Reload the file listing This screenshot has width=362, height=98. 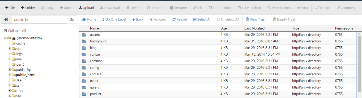(180, 19)
